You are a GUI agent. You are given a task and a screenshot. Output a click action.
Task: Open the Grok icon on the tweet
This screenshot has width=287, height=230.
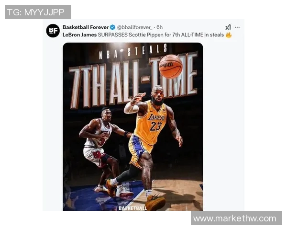pyautogui.click(x=228, y=27)
